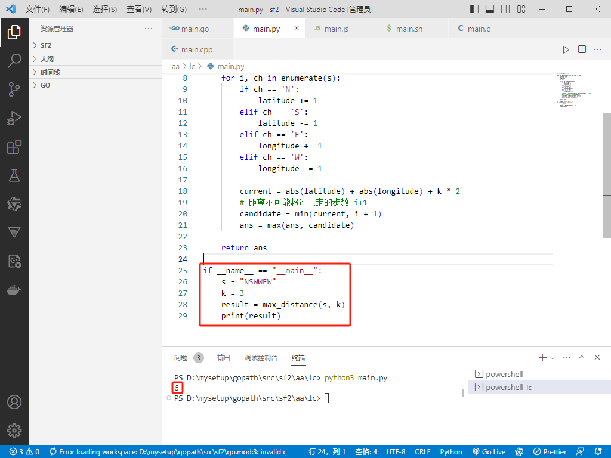Click the terminal prompt input
The height and width of the screenshot is (458, 611).
pyautogui.click(x=326, y=398)
